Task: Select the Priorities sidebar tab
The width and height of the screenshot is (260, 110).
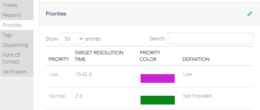Action: (x=17, y=25)
